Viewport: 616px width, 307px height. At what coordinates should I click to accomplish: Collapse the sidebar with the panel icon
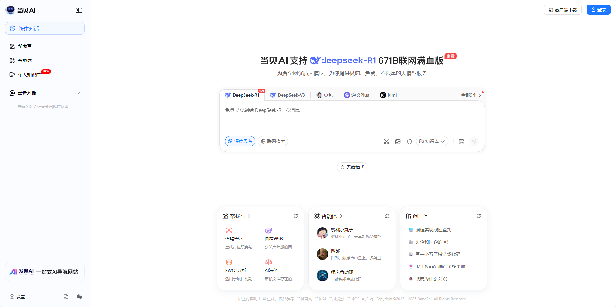coord(79,10)
